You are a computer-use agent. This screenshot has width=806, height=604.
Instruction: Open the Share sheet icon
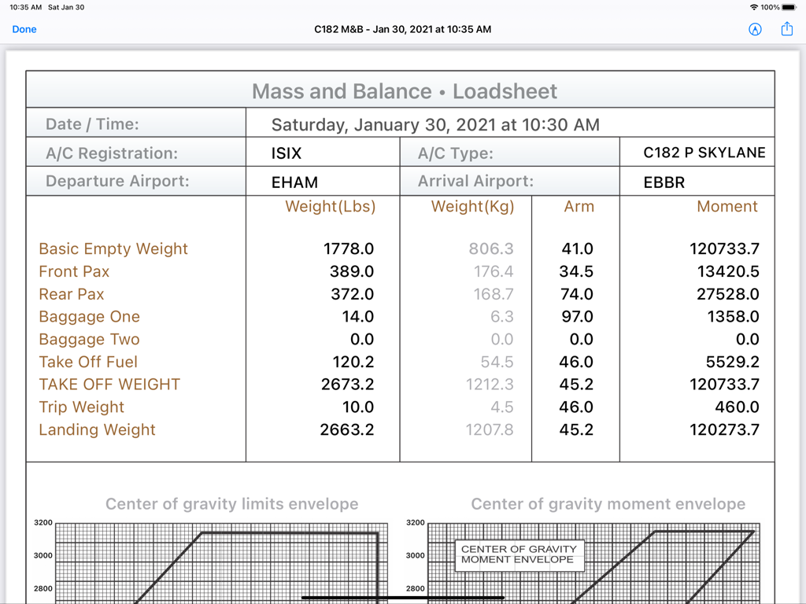786,29
